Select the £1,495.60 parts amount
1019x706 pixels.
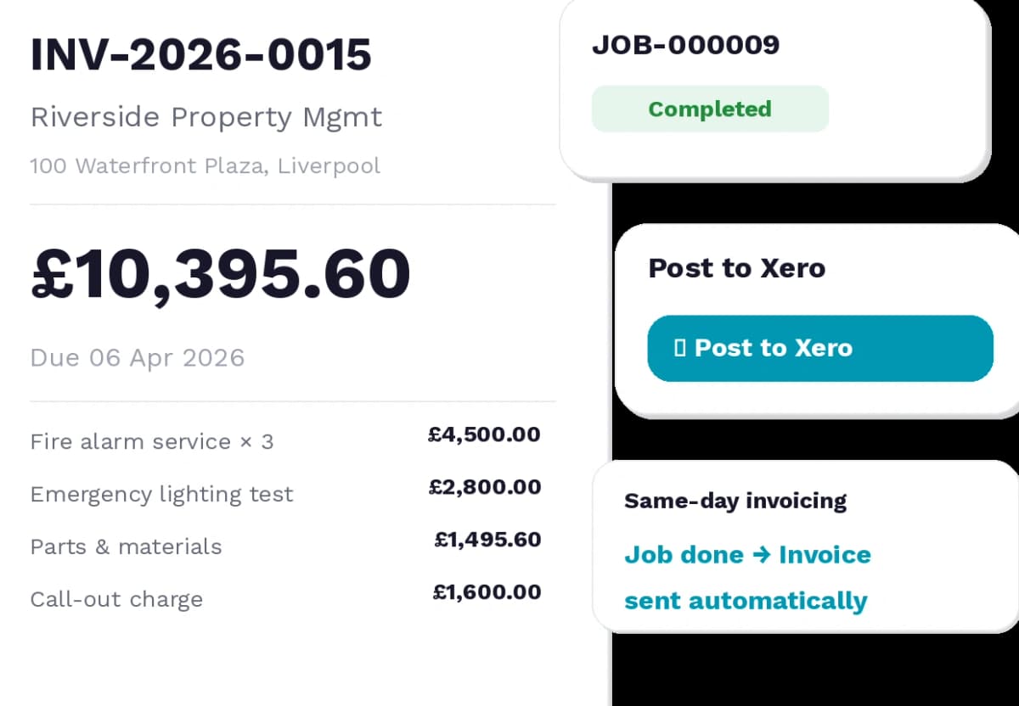(487, 539)
